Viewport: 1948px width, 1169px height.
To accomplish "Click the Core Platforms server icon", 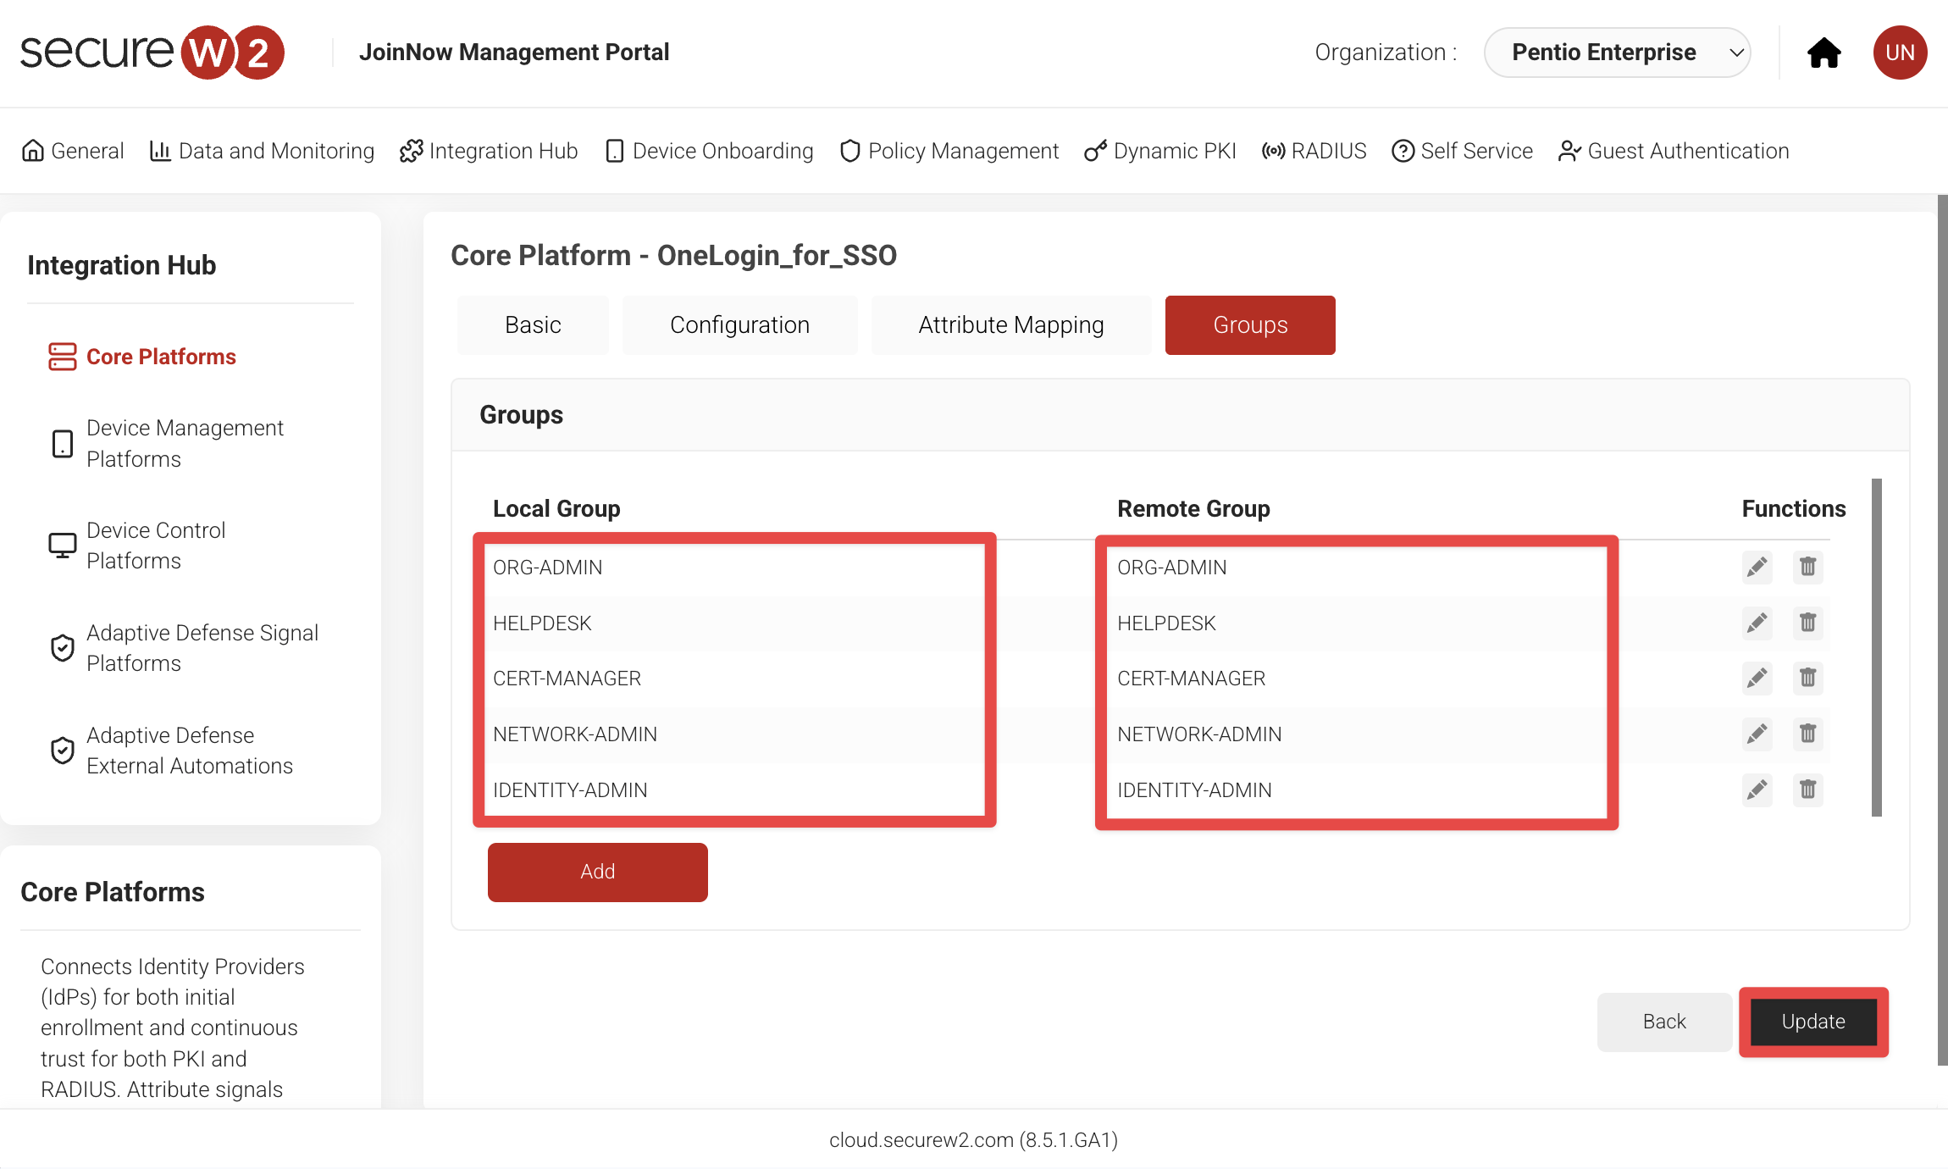I will tap(62, 357).
